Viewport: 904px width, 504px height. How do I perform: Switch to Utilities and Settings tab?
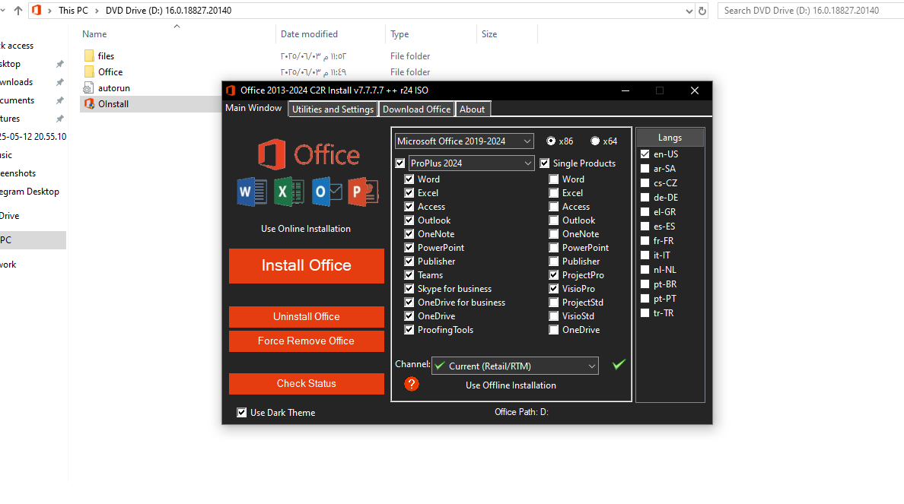tap(333, 109)
